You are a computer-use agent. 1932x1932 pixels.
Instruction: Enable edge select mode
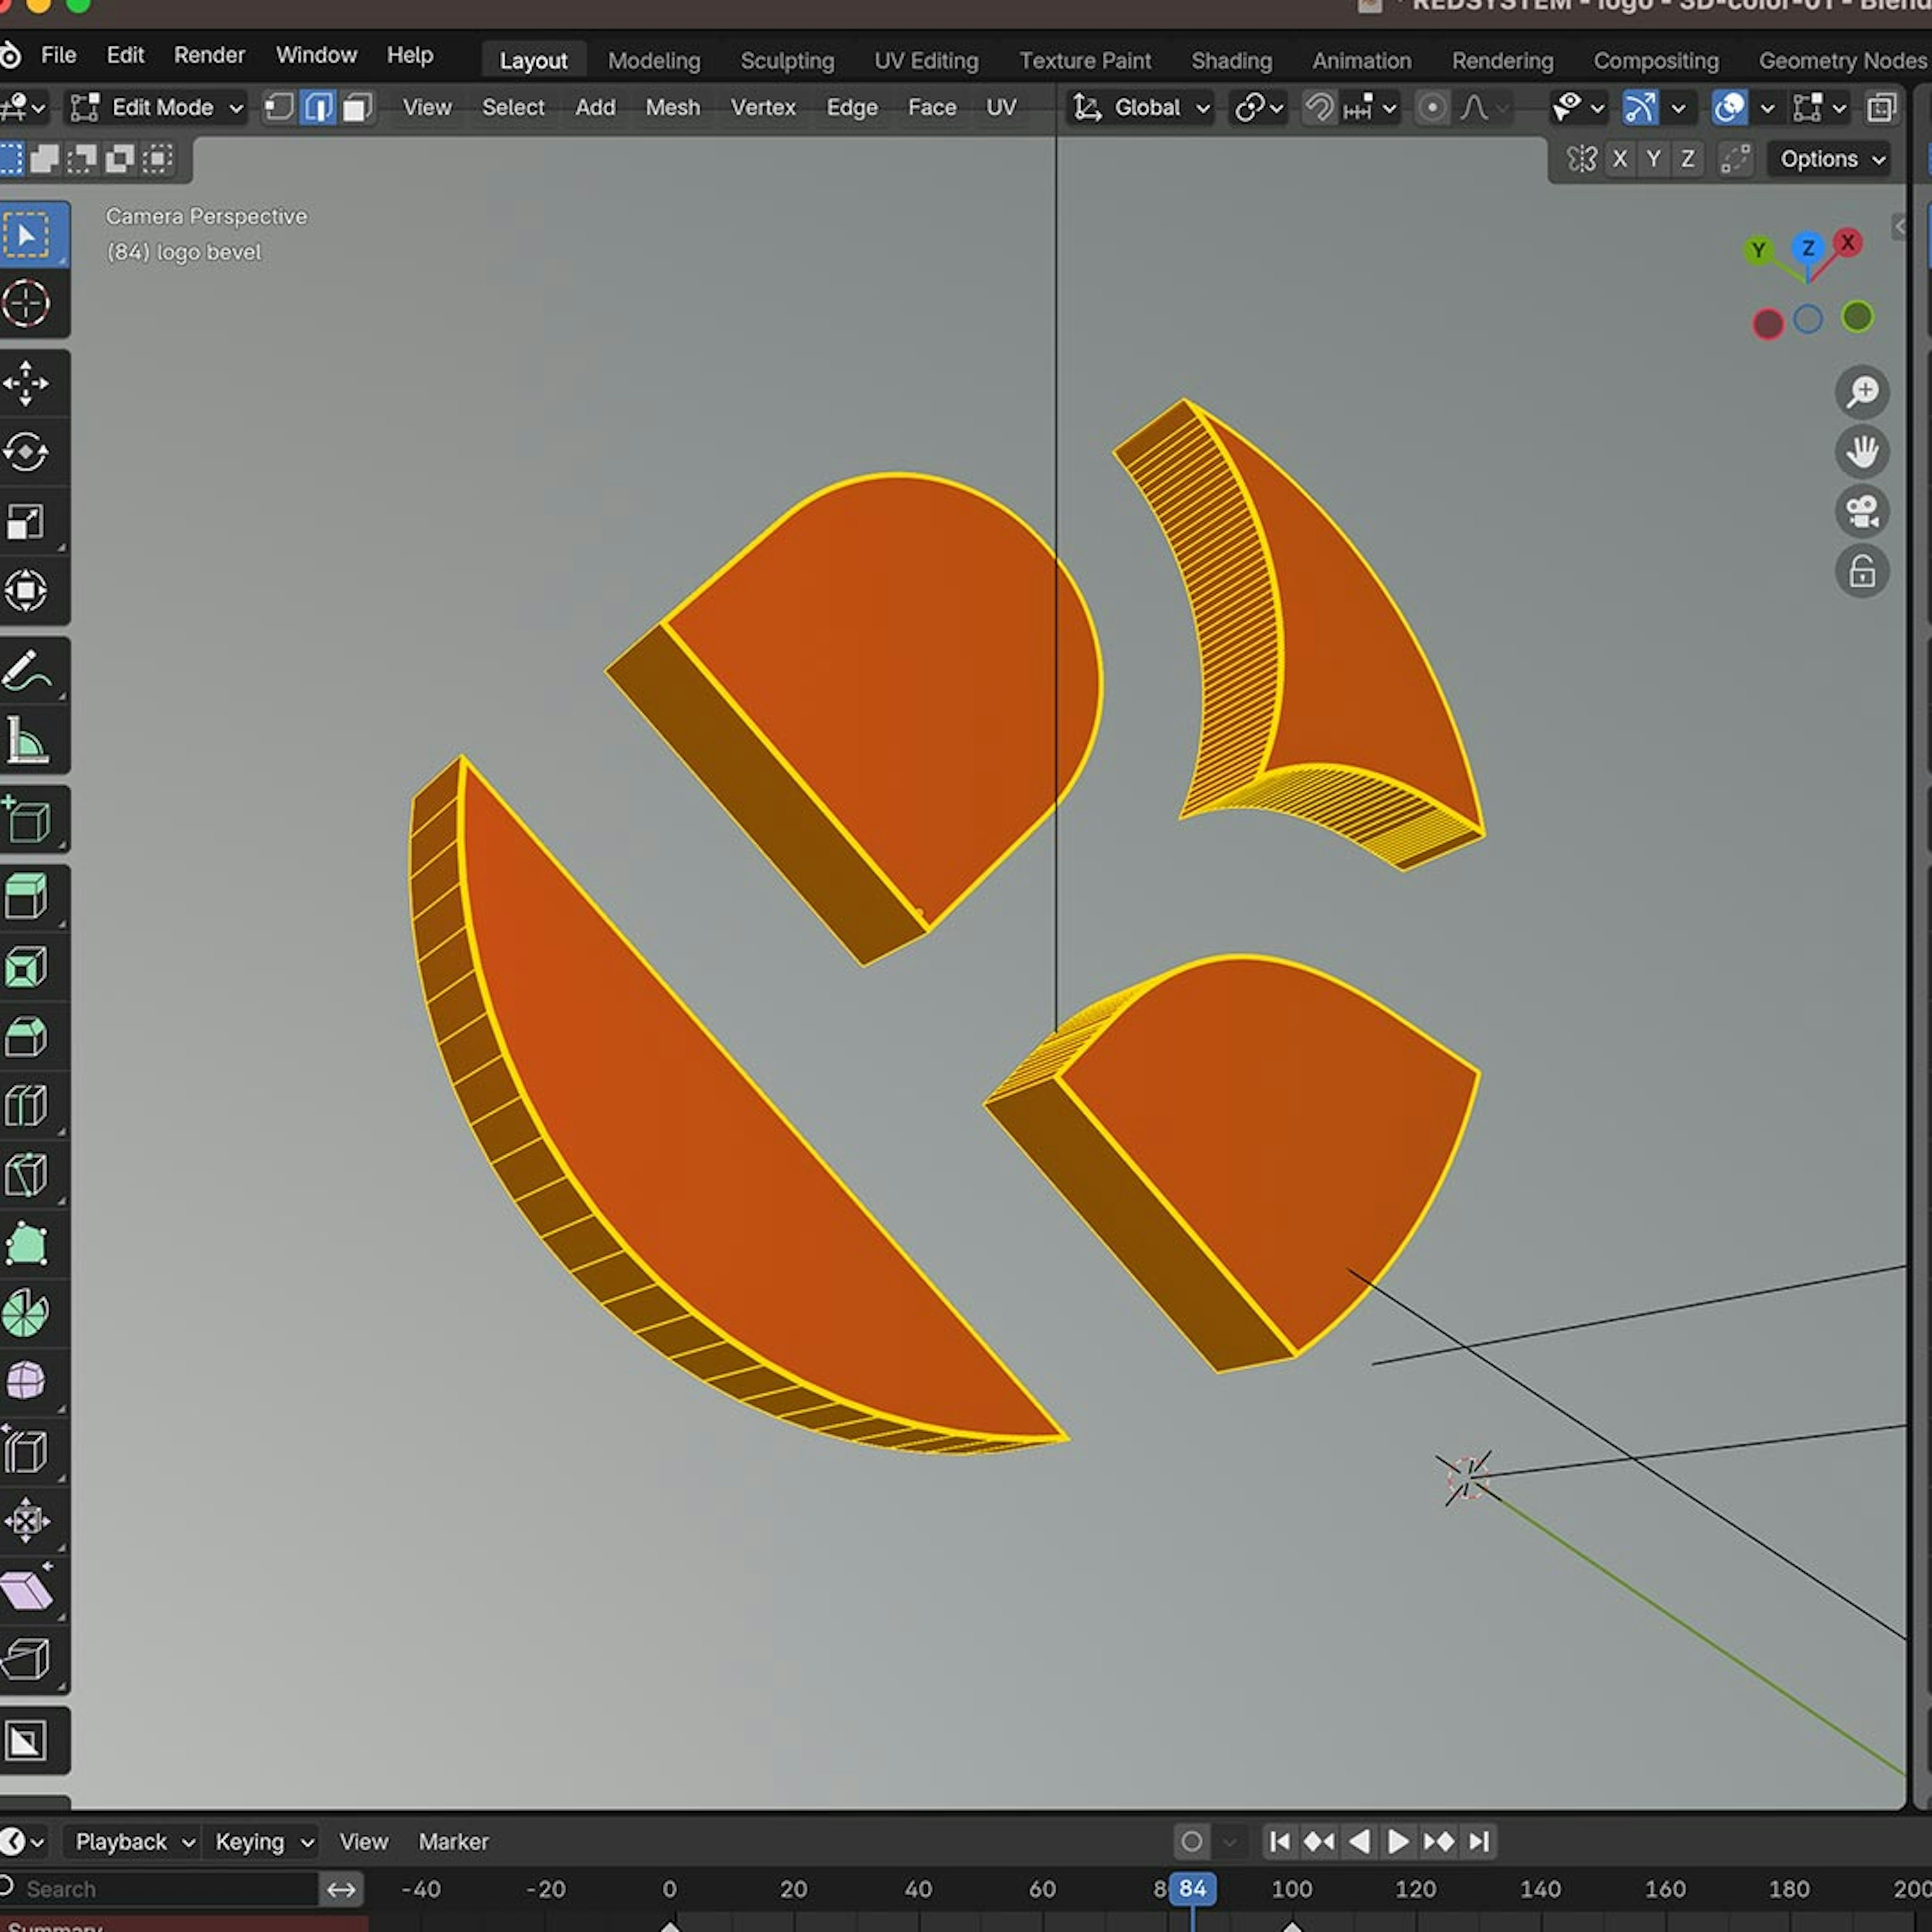coord(318,107)
